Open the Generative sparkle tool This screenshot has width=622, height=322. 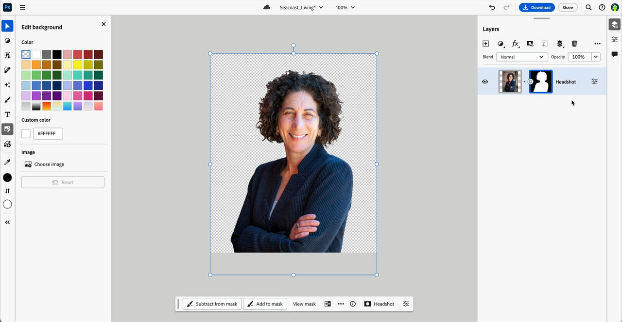coord(7,85)
